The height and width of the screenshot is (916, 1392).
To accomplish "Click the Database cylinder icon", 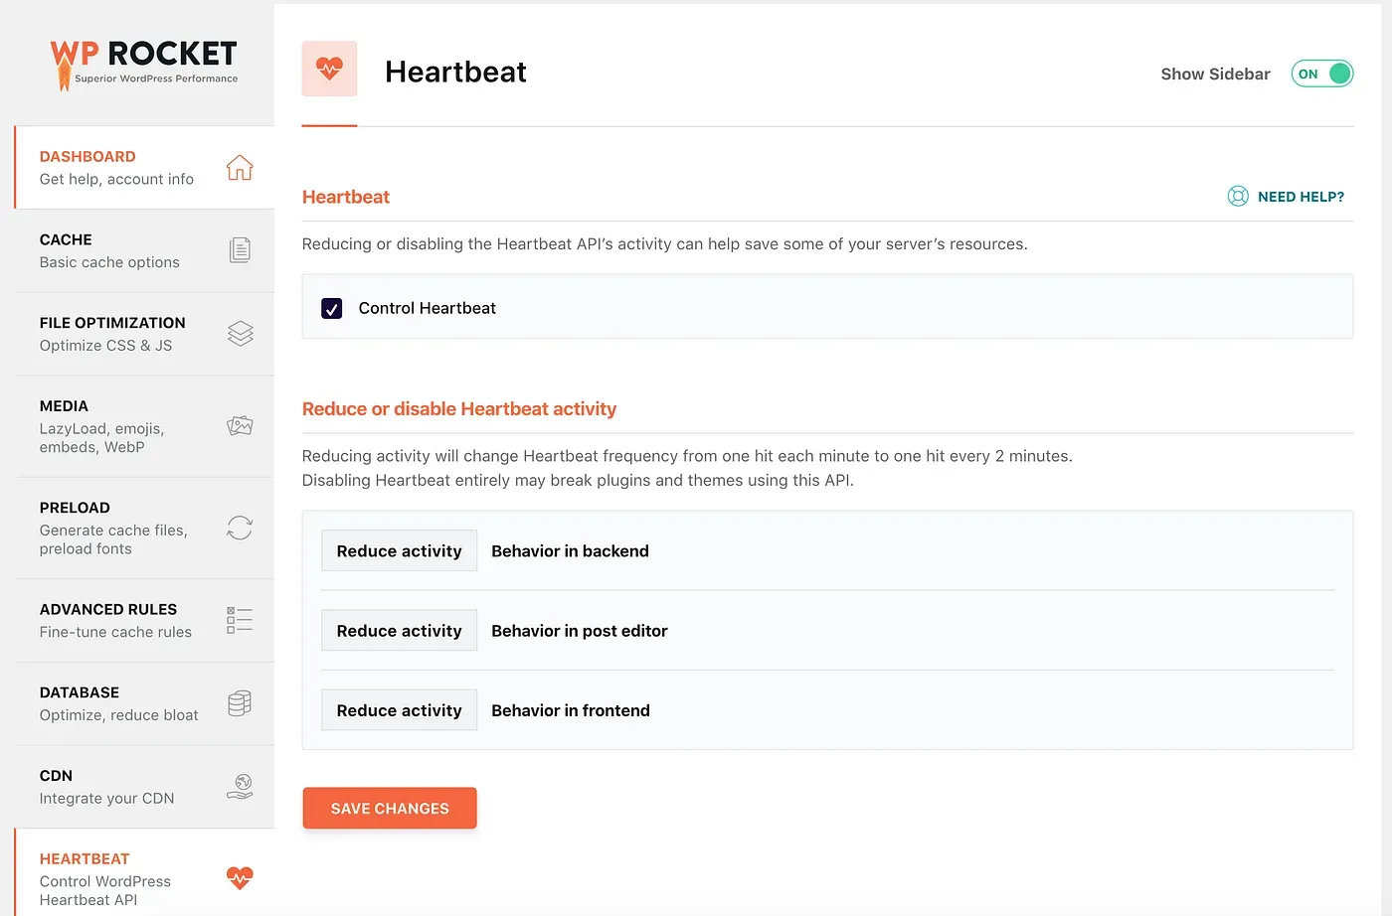I will tap(240, 703).
